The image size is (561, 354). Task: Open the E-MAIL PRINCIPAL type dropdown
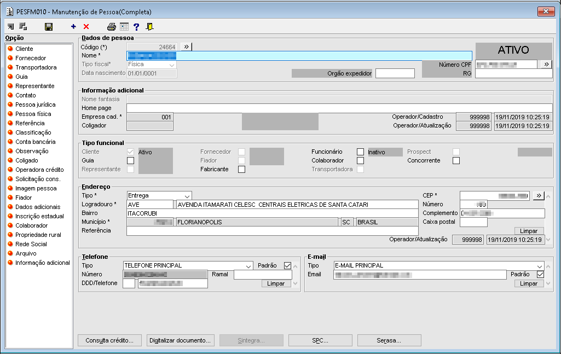tap(540, 266)
